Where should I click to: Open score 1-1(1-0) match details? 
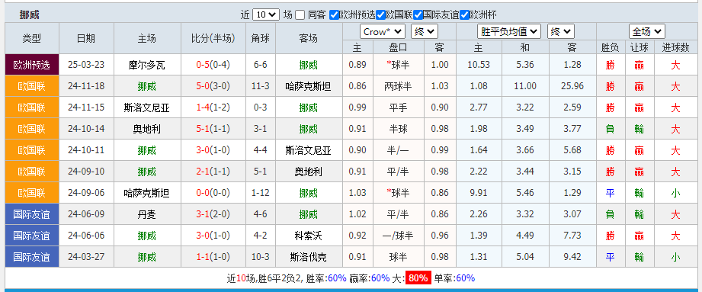[x=213, y=257]
